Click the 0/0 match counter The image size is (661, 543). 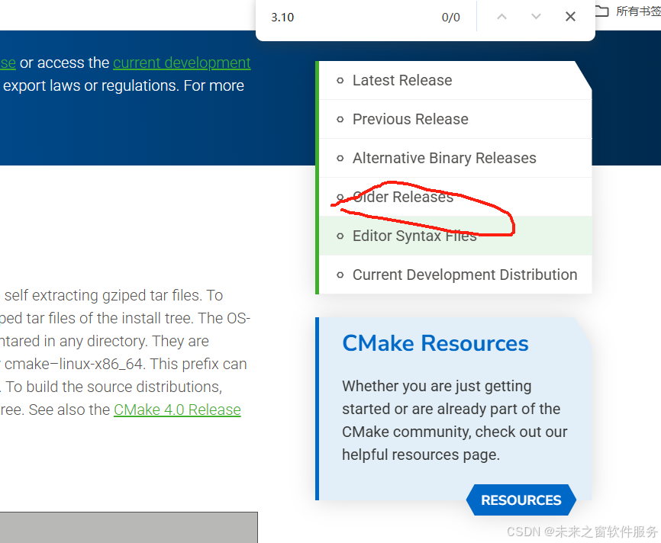coord(450,18)
